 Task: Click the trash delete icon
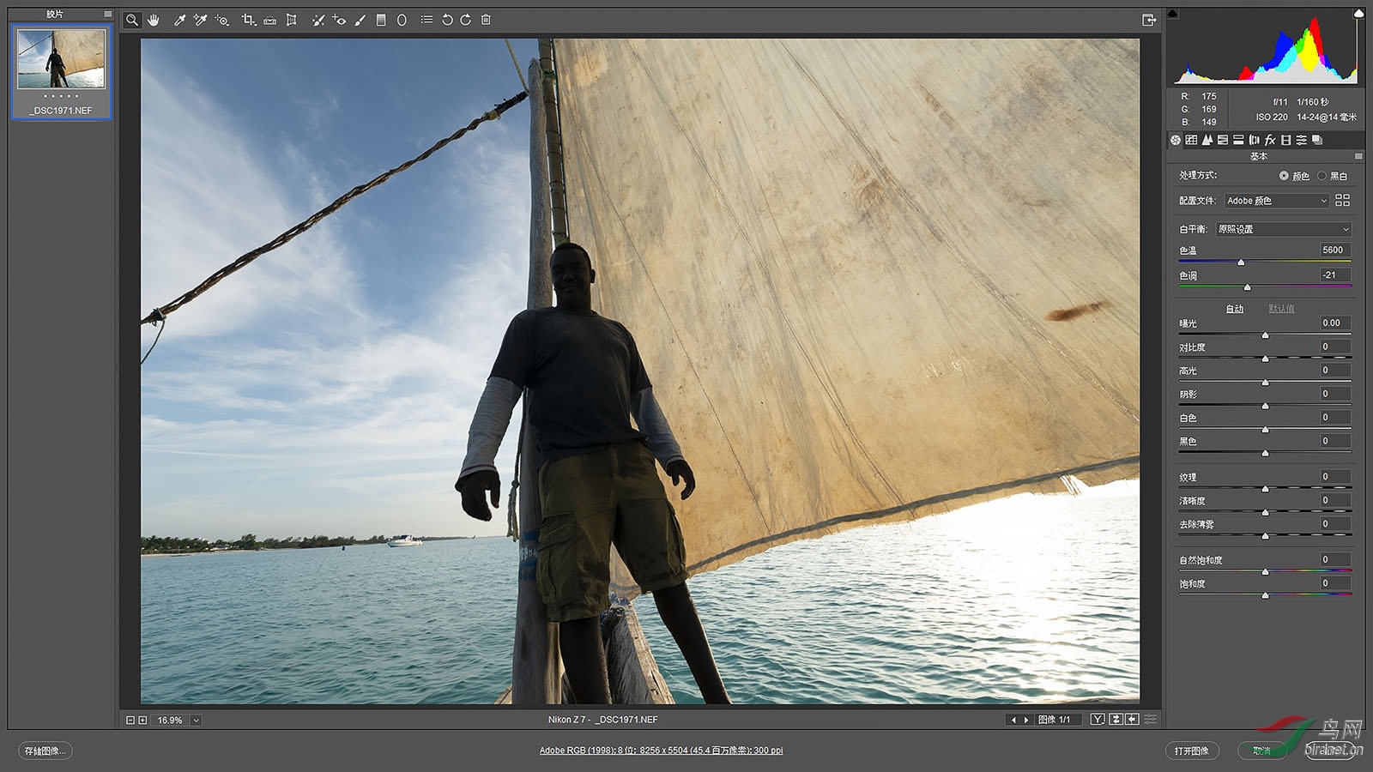click(486, 20)
